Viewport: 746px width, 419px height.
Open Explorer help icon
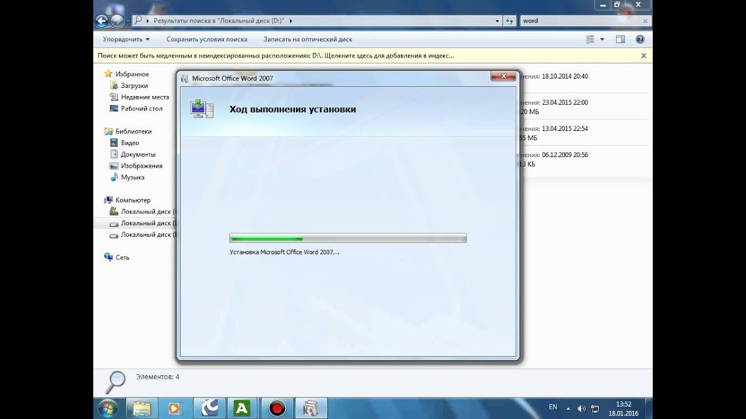[640, 39]
